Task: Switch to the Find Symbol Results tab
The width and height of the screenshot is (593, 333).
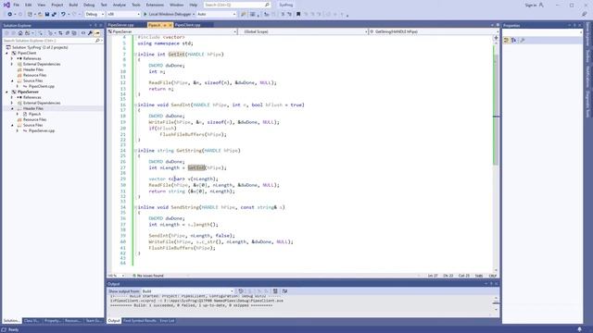Action: 140,321
